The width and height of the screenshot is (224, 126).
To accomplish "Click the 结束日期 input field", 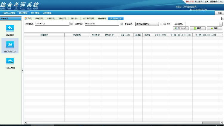I will coord(102,24).
